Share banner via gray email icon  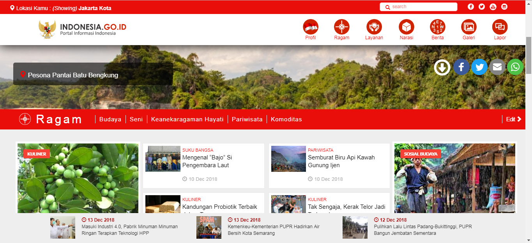[x=497, y=67]
